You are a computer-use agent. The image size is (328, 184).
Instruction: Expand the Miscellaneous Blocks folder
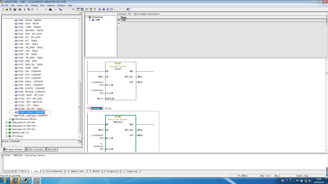pyautogui.click(x=10, y=119)
